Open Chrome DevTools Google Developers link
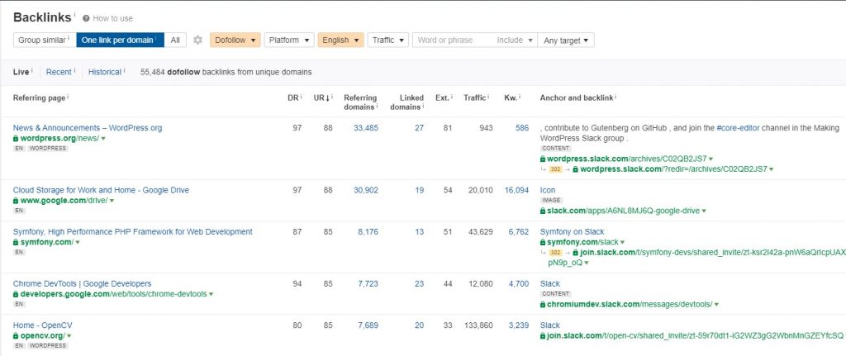846x356 pixels. (82, 283)
